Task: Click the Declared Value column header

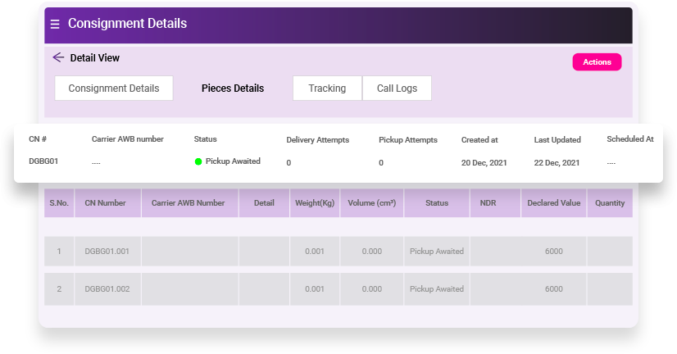Action: [x=553, y=203]
